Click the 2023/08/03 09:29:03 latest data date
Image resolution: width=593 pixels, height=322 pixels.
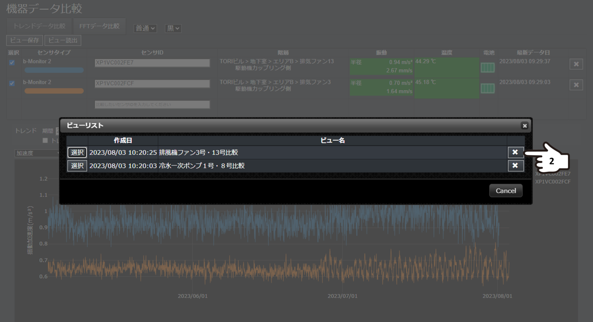pos(525,82)
